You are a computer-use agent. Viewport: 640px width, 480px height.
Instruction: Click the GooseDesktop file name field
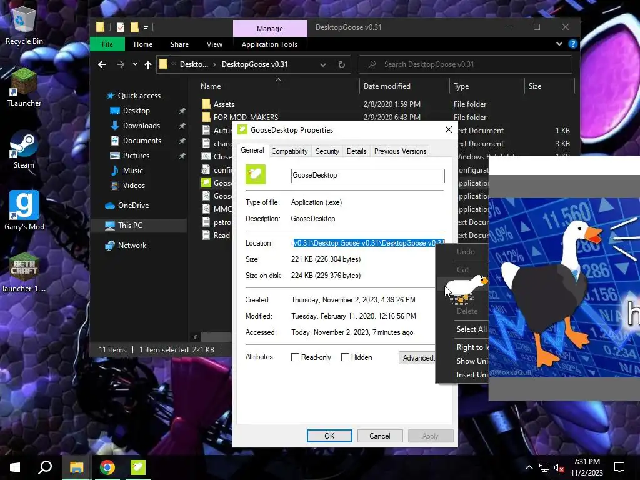(367, 176)
